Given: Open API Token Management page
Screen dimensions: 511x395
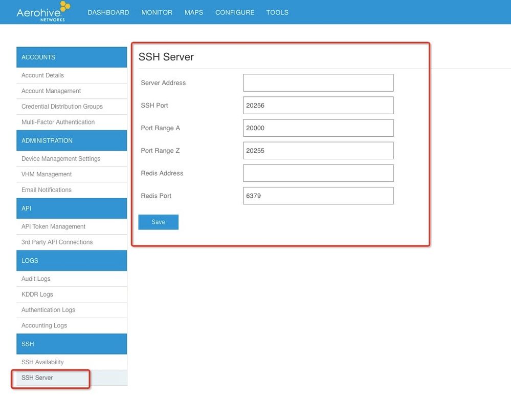Looking at the screenshot, I should [x=53, y=226].
